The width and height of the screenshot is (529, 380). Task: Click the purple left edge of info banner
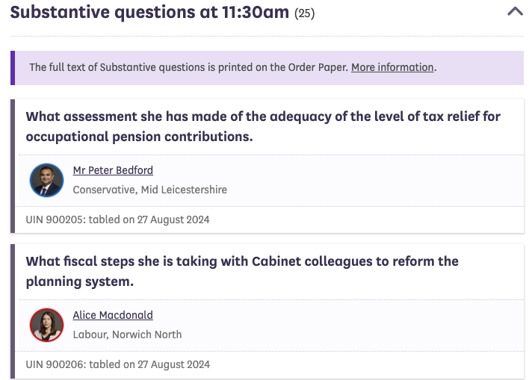click(x=13, y=67)
